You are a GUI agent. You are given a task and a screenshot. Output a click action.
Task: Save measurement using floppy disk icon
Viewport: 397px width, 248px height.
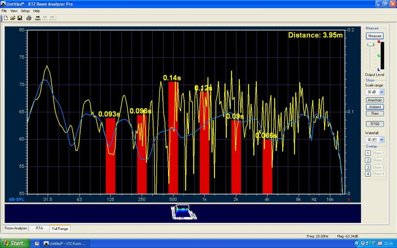click(20, 18)
